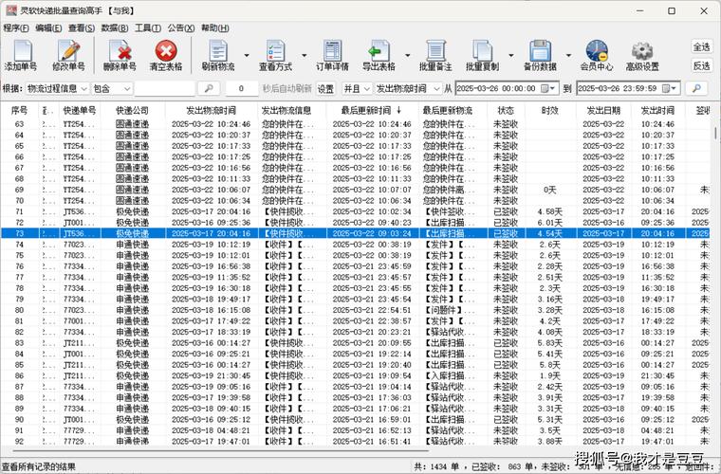The width and height of the screenshot is (721, 474).
Task: Open the 会员中心 member center
Action: tap(596, 55)
